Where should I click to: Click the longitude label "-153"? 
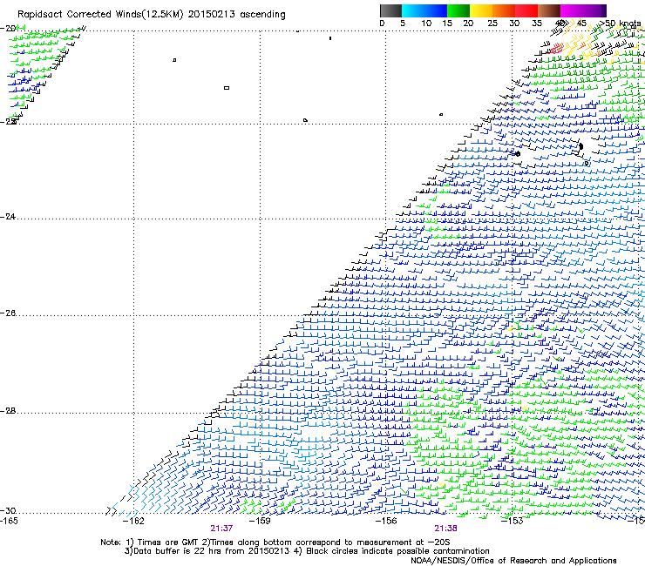(x=513, y=522)
